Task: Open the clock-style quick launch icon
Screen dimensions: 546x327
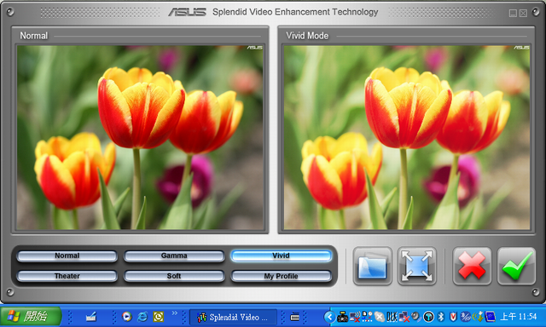Action: [x=158, y=316]
